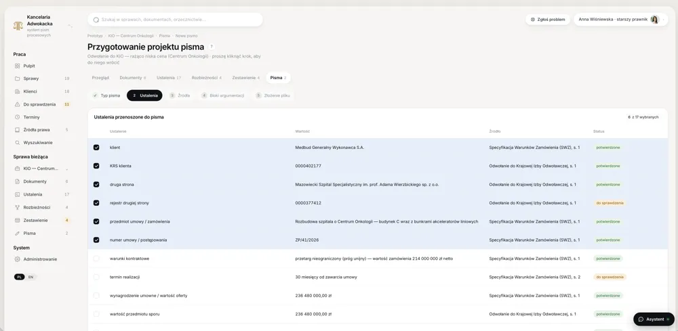This screenshot has height=331, width=678.
Task: Uncheck przedmiot umowy / zamówienia checkbox
Action: coord(96,221)
